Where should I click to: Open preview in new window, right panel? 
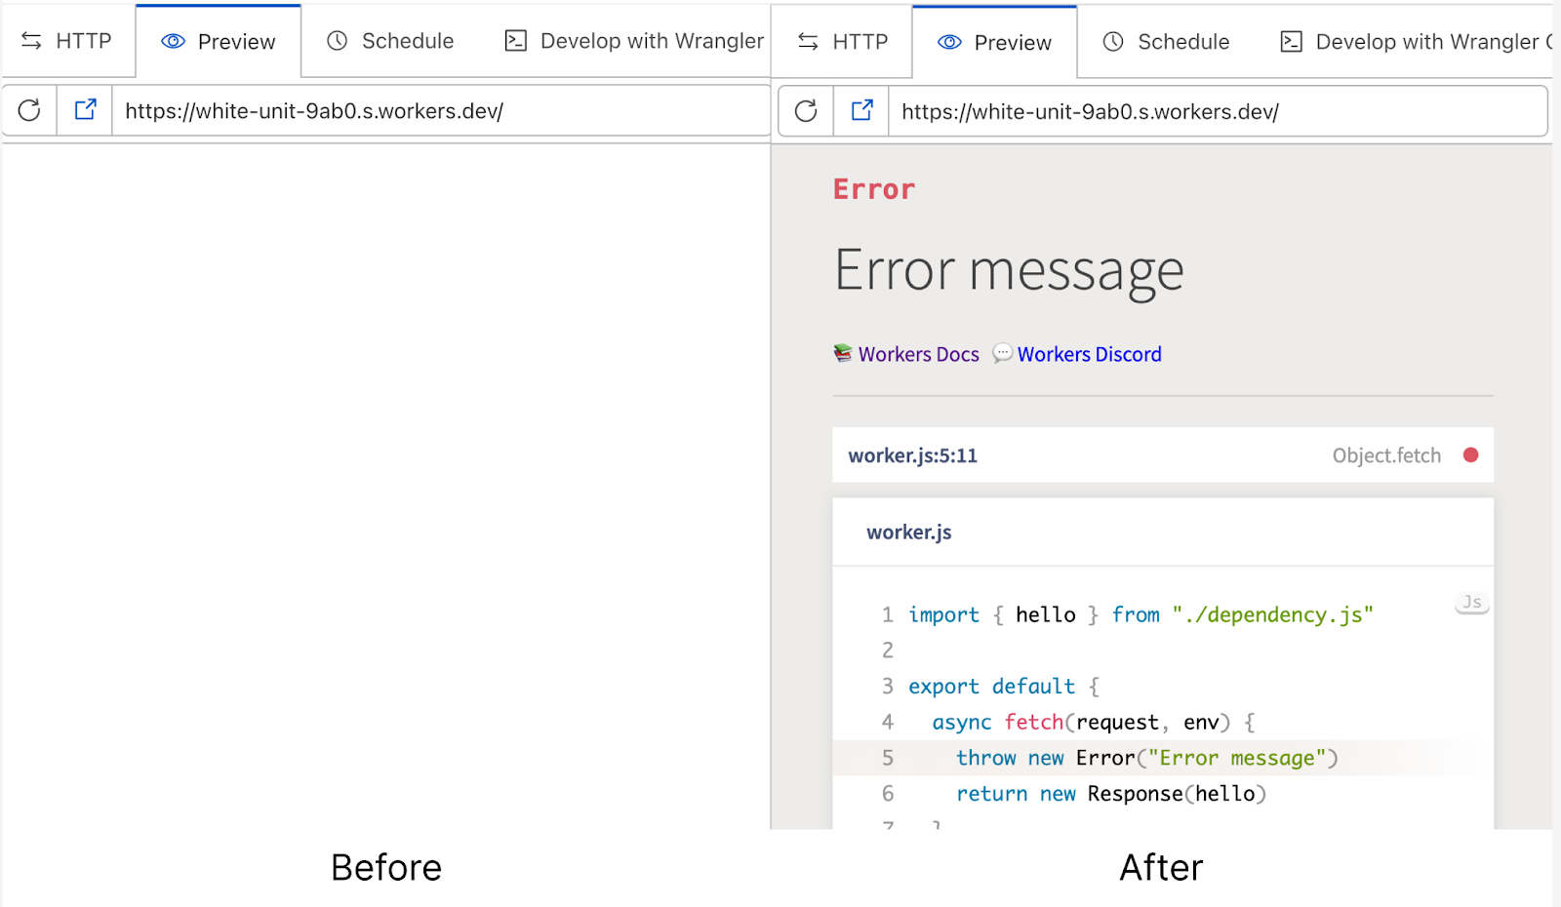click(862, 111)
